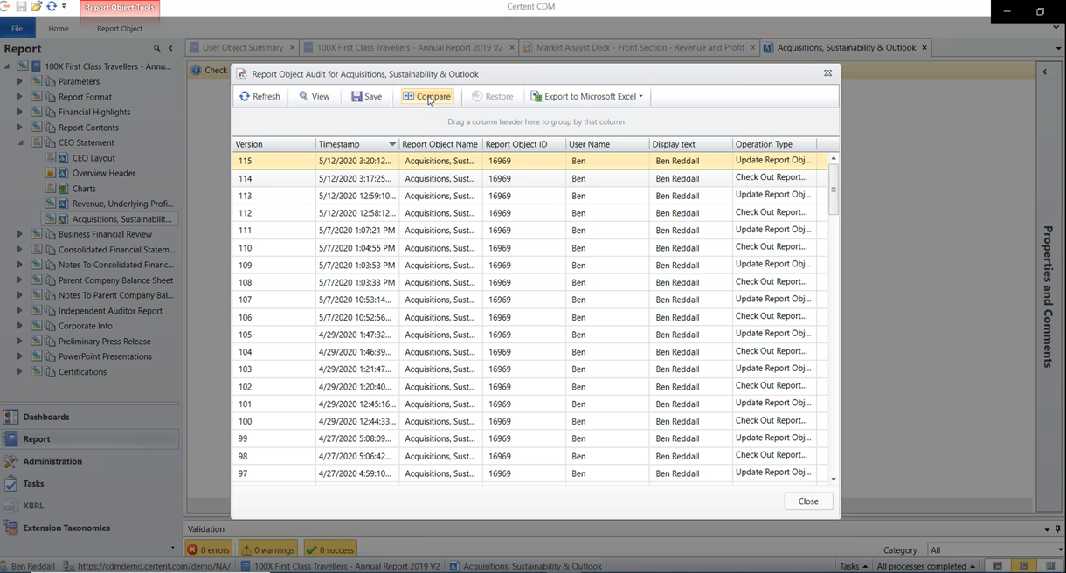Click the quick access Refresh icon
1066x573 pixels.
coord(52,6)
